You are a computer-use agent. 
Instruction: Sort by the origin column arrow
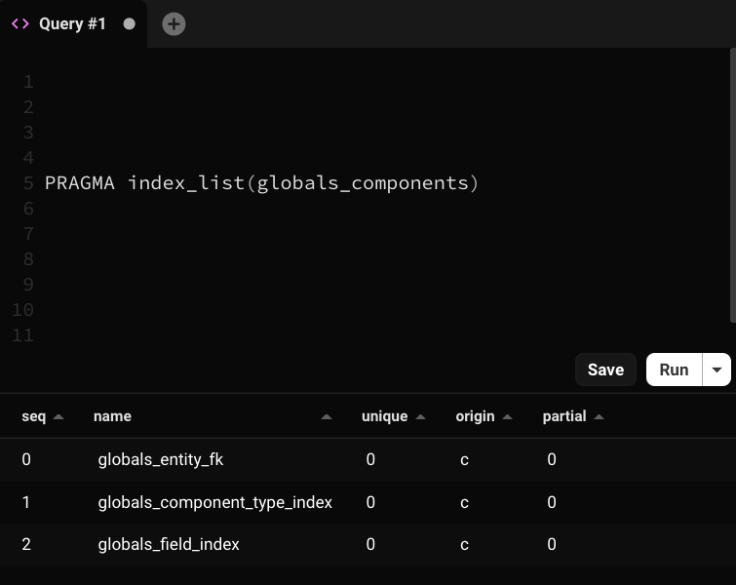[x=508, y=416]
